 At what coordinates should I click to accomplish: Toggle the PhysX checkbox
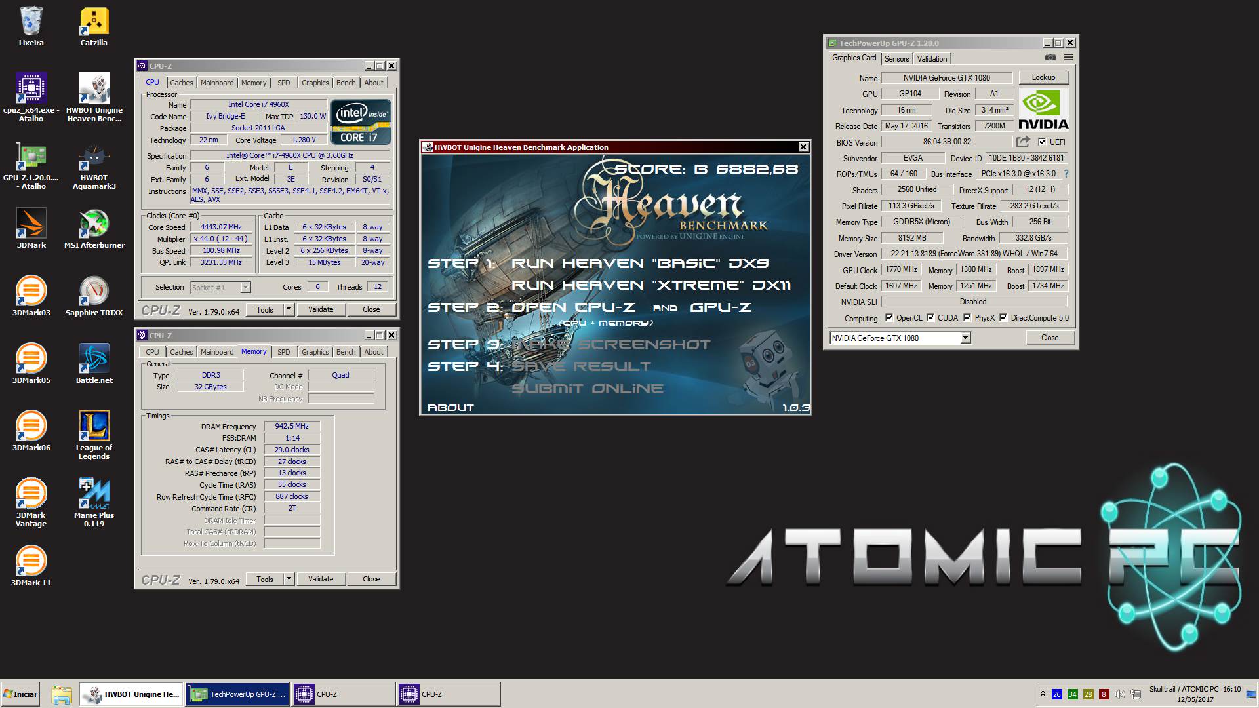967,318
